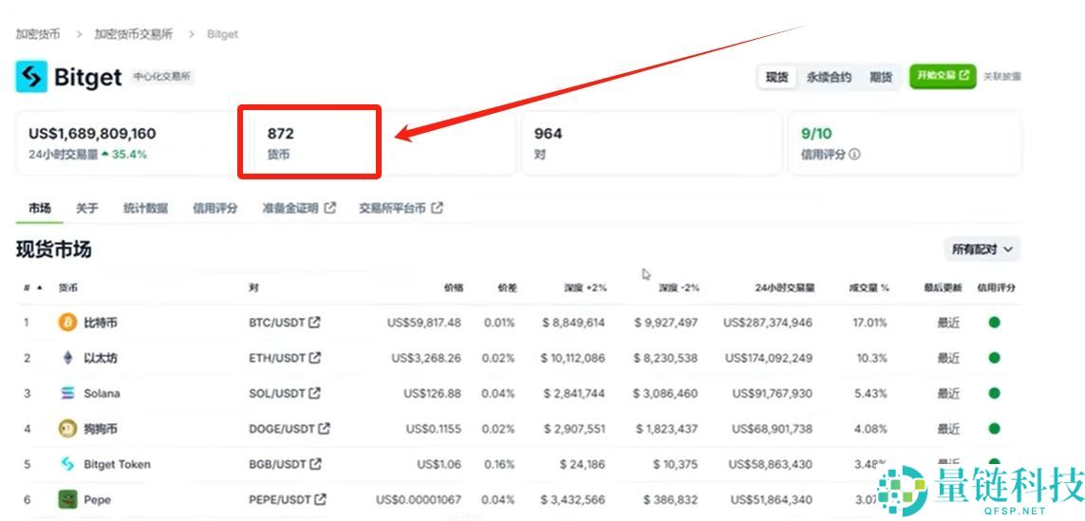Click green trust dot in 以太坊 row
The image size is (1085, 521).
[x=995, y=358]
